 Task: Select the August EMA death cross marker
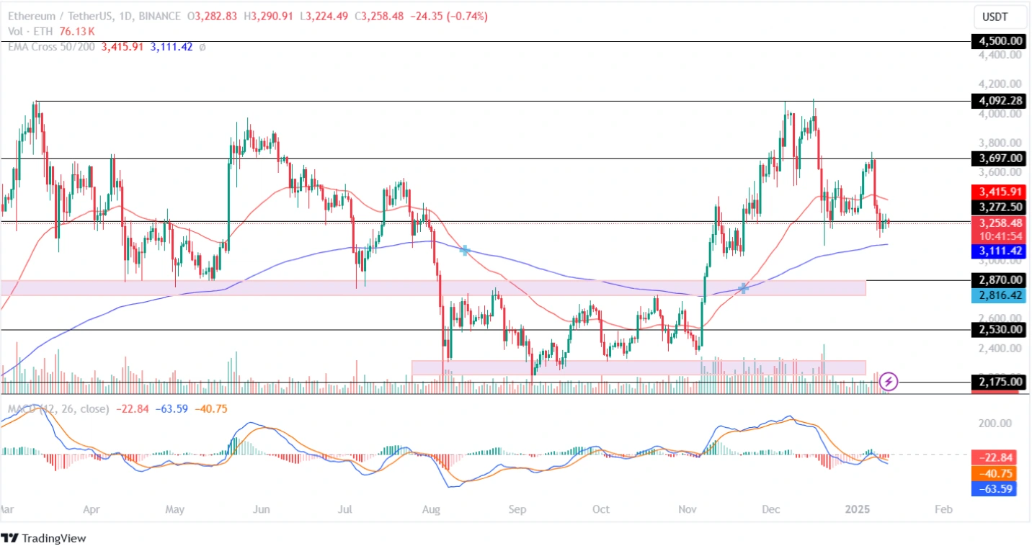(x=465, y=250)
